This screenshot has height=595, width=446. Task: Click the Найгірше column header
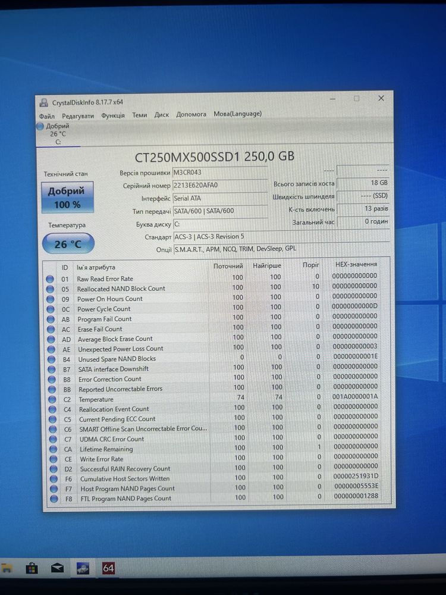point(267,265)
